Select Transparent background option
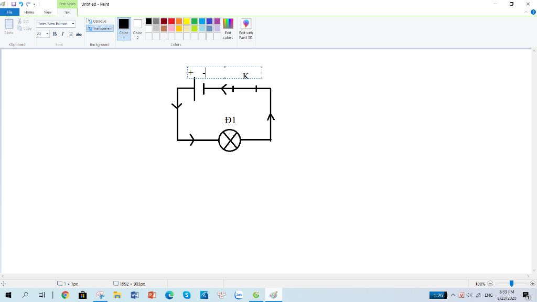The image size is (537, 302). pos(100,28)
